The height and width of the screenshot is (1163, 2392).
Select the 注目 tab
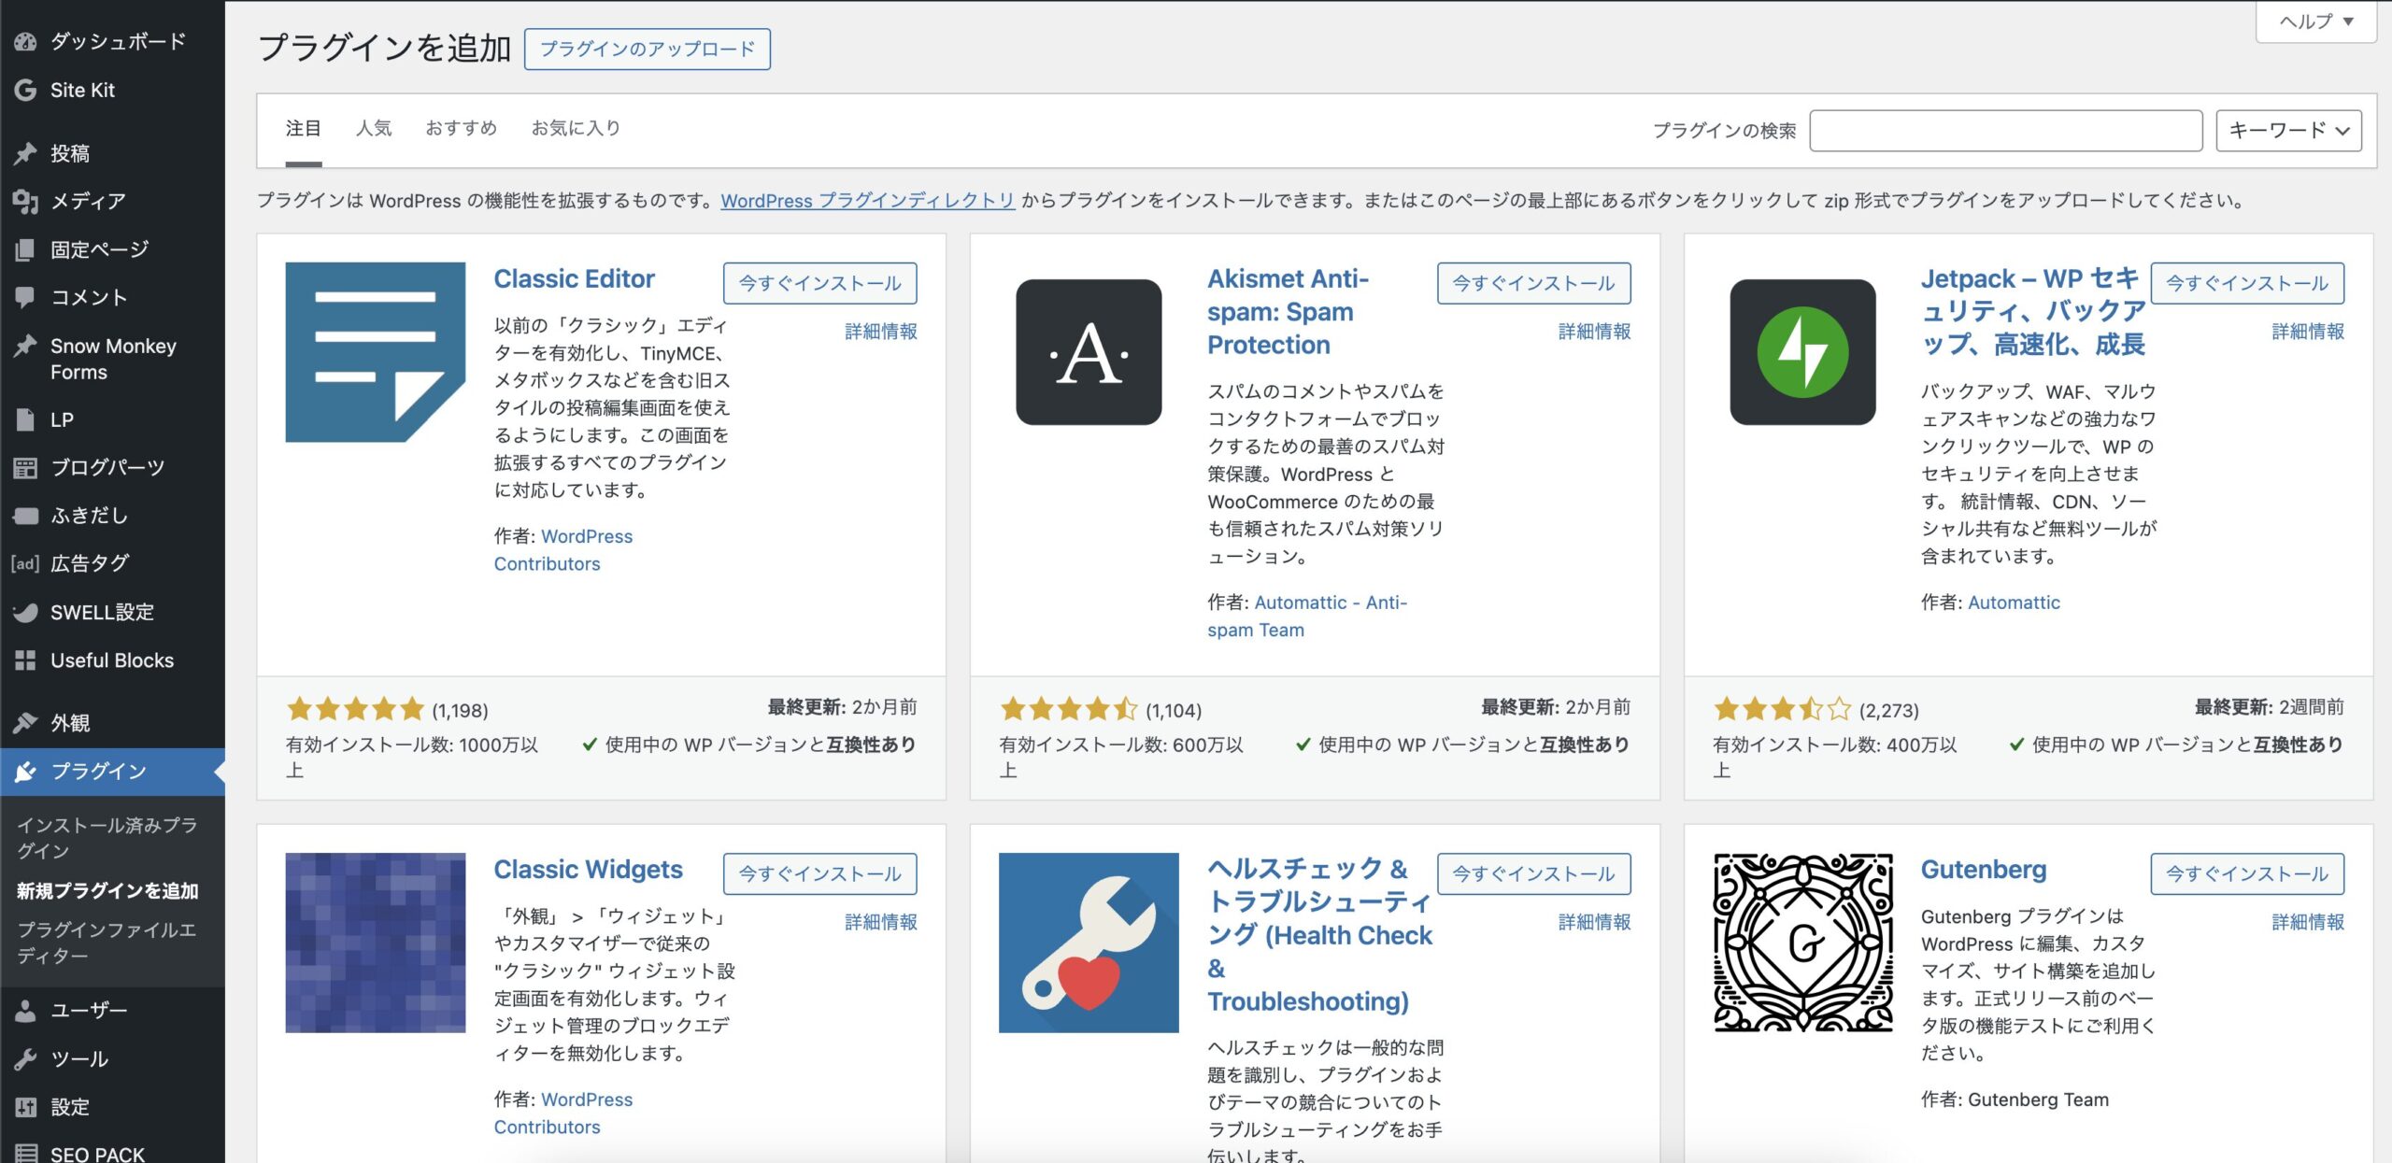(x=304, y=129)
